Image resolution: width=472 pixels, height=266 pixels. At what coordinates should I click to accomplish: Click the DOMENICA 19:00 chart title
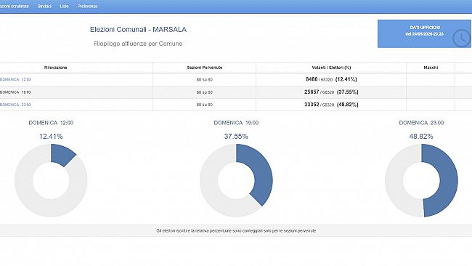point(236,123)
